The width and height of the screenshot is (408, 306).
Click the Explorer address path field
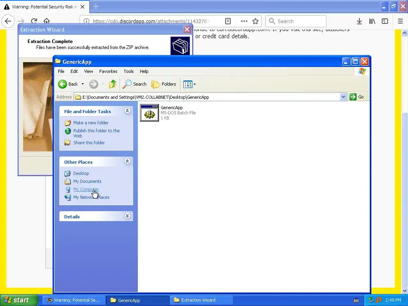tap(207, 97)
